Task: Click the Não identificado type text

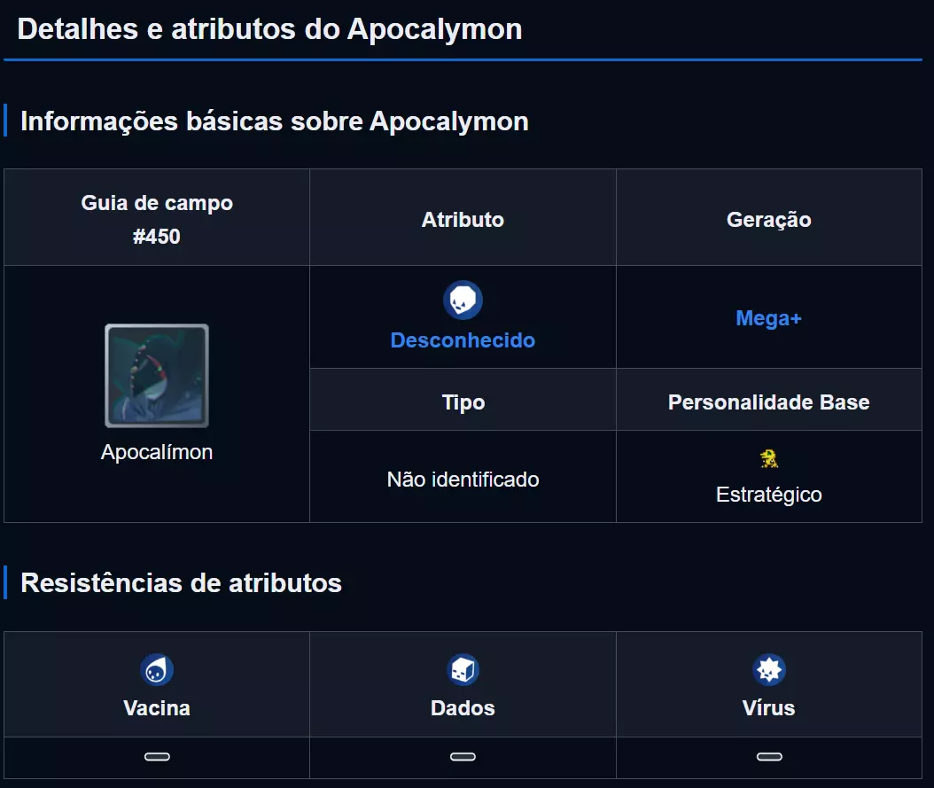Action: [463, 480]
